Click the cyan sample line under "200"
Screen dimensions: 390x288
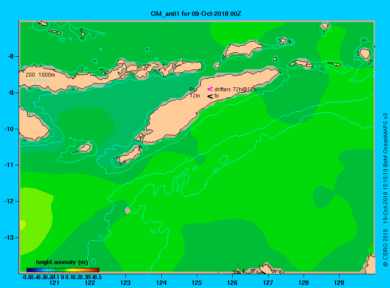[x=36, y=80]
